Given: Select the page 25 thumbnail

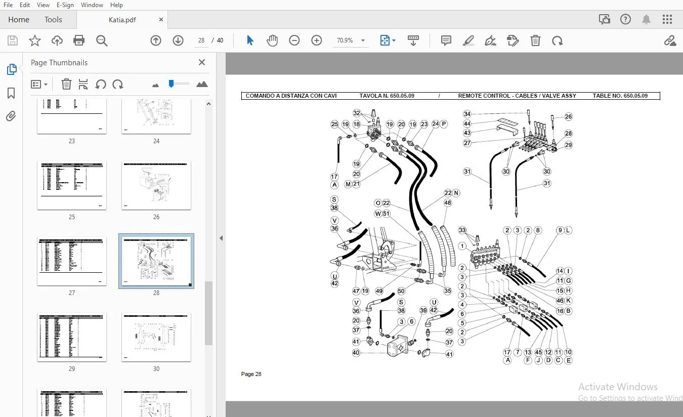Looking at the screenshot, I should point(72,185).
